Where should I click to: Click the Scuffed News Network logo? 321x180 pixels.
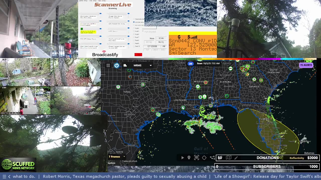pos(18,165)
